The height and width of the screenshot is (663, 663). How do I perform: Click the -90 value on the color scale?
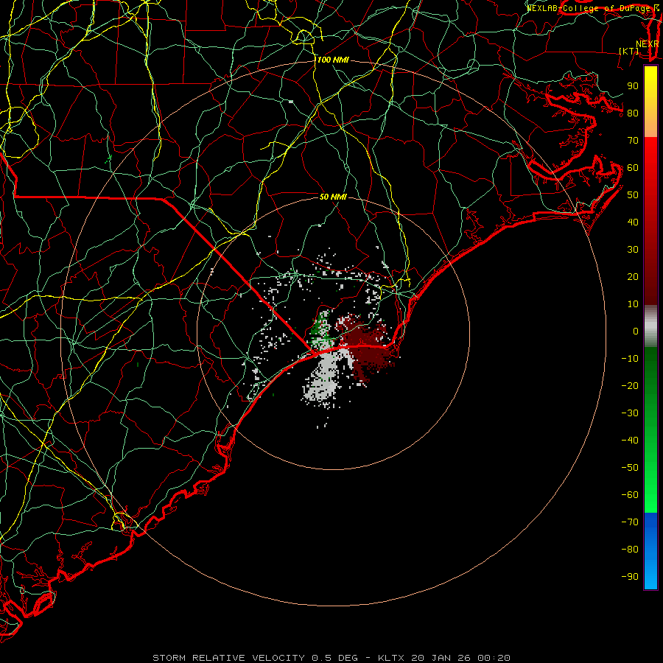[630, 577]
